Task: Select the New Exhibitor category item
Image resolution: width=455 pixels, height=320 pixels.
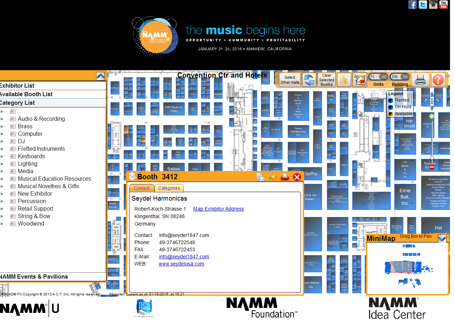Action: coord(35,193)
